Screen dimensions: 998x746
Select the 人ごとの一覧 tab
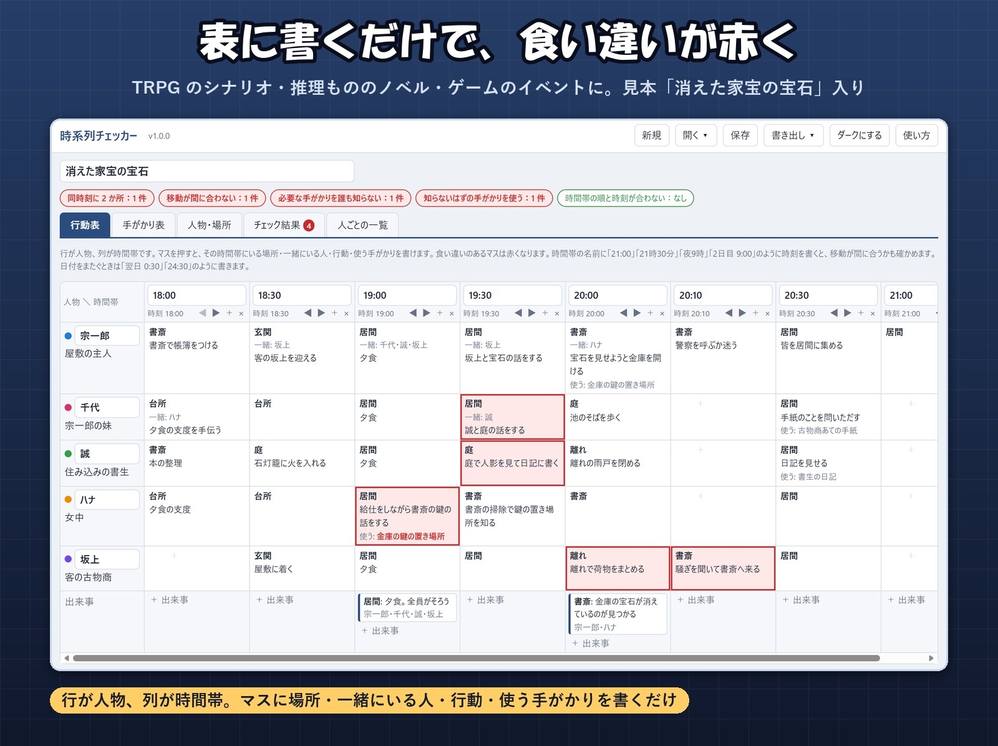pyautogui.click(x=362, y=225)
